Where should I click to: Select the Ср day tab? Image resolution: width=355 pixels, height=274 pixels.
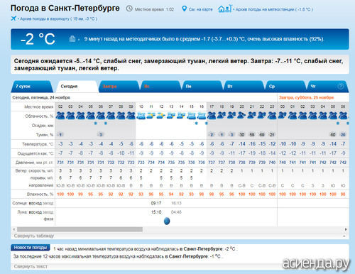tap(285, 87)
